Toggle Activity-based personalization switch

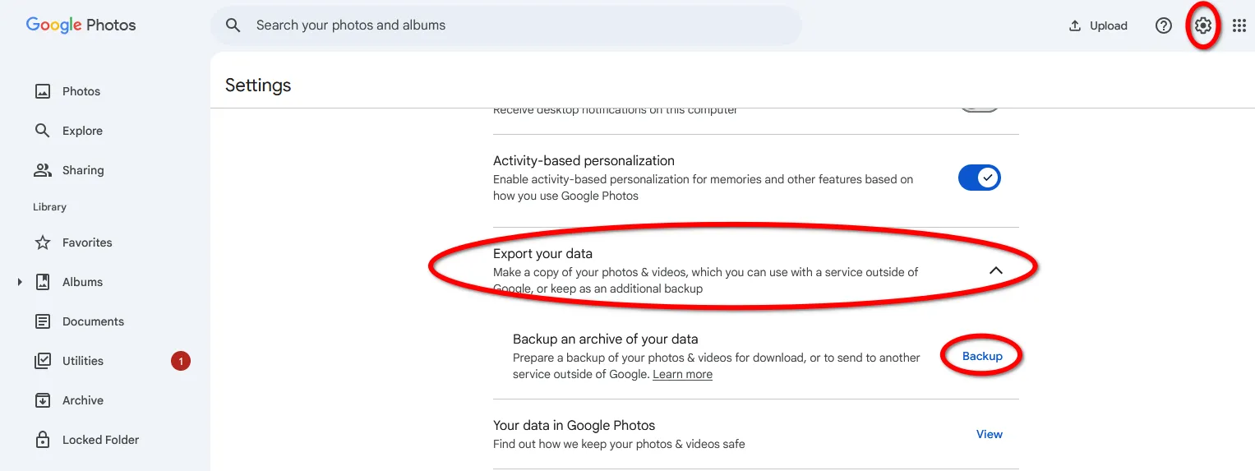979,178
